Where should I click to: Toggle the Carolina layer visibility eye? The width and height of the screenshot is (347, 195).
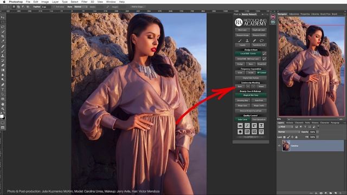pyautogui.click(x=279, y=146)
